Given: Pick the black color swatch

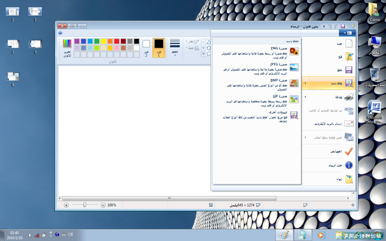Looking at the screenshot, I should [137, 41].
